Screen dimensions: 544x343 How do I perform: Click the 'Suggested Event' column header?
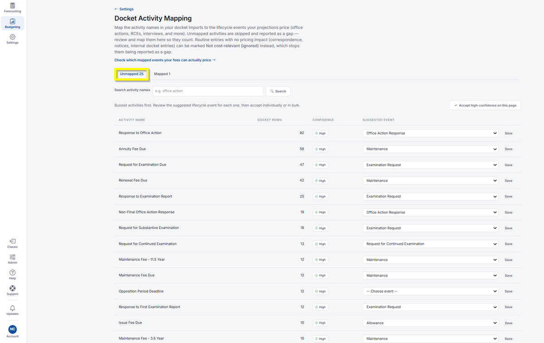point(379,120)
